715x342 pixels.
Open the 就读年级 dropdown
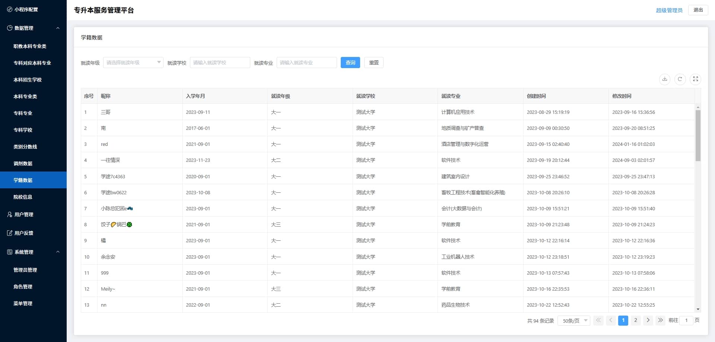click(133, 63)
